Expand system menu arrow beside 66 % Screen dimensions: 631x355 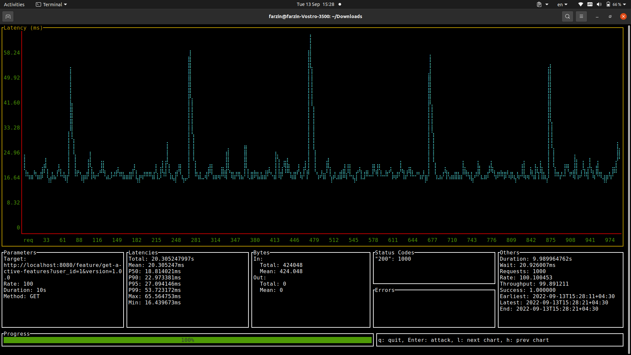click(x=624, y=5)
